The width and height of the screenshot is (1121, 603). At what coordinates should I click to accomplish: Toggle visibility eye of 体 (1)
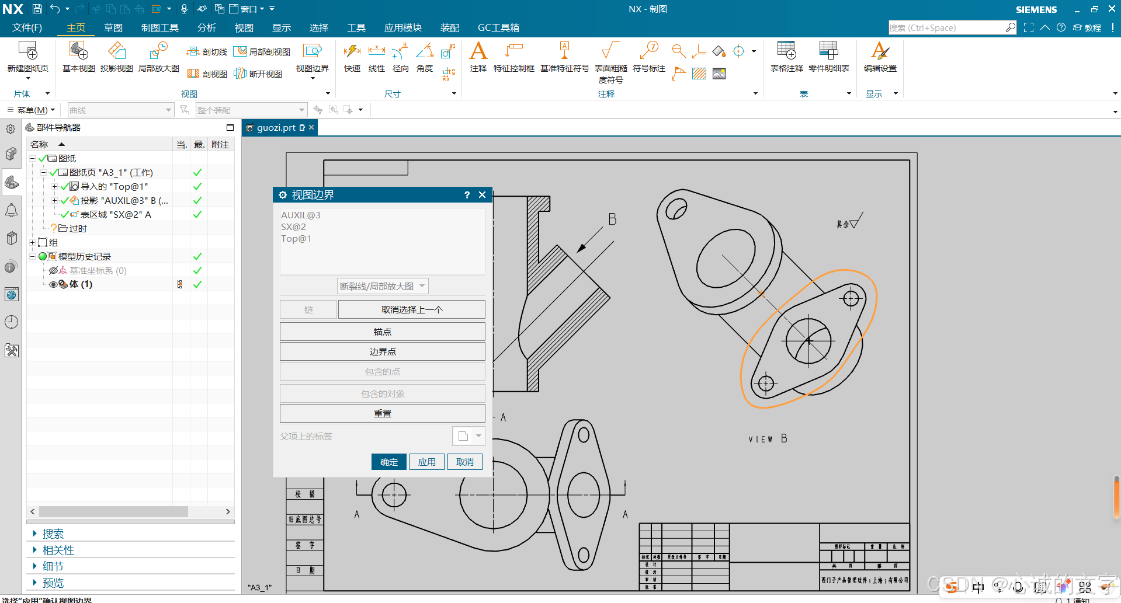tap(53, 284)
